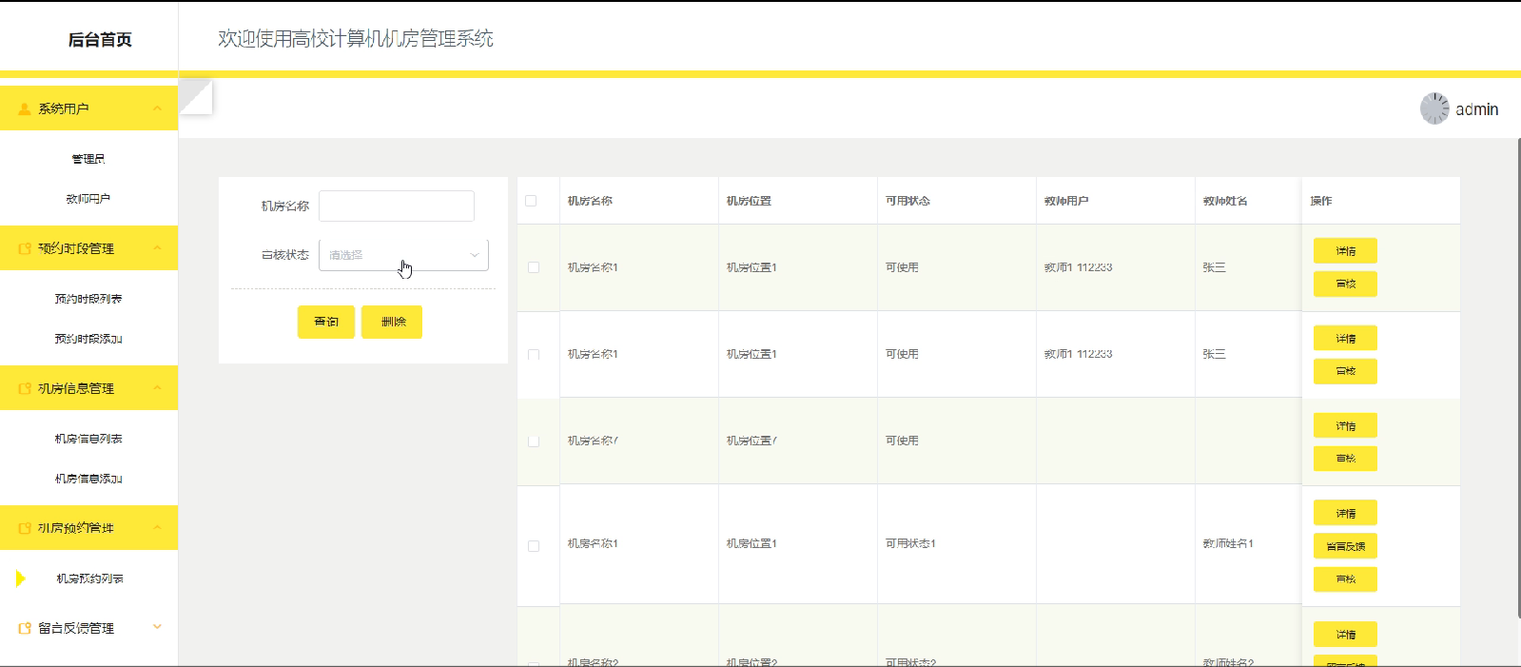
Task: Click 留言反馈 in the 教师姓名1 row
Action: point(1345,546)
